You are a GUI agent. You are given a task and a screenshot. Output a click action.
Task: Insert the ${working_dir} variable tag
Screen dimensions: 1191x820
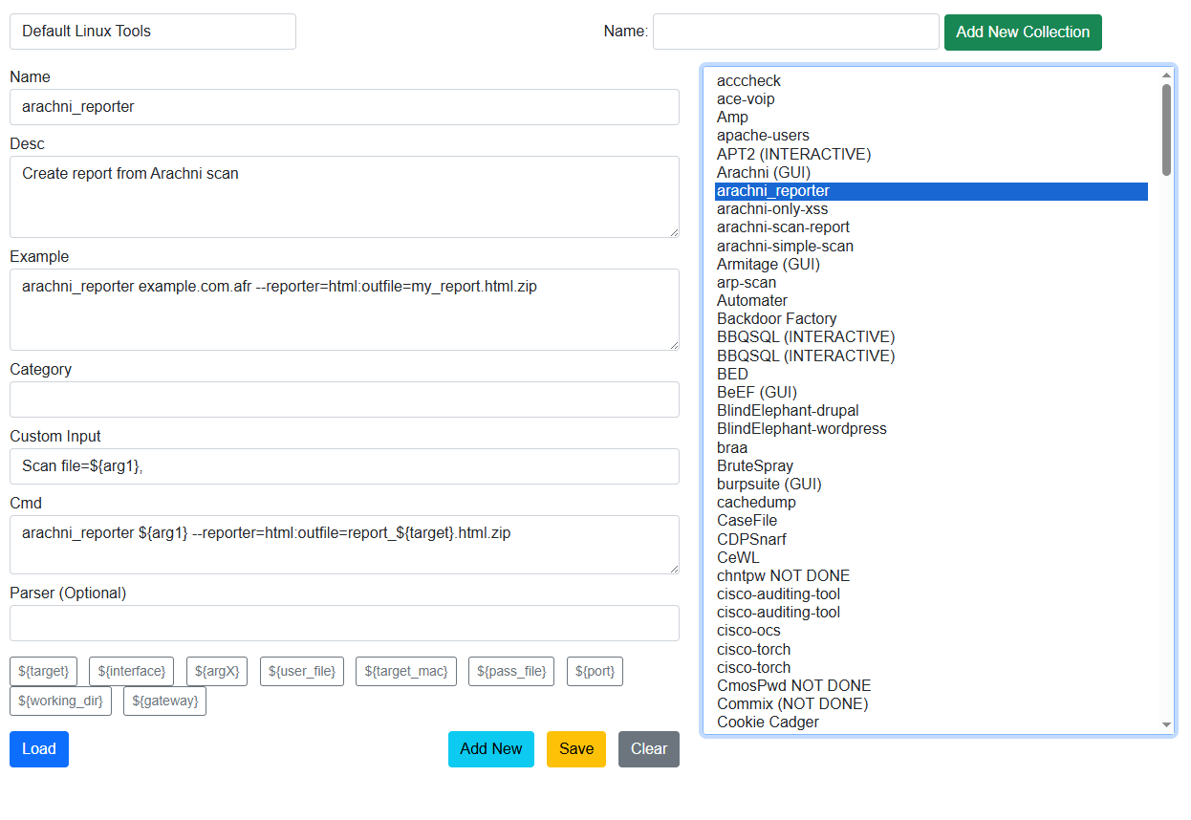pyautogui.click(x=60, y=701)
